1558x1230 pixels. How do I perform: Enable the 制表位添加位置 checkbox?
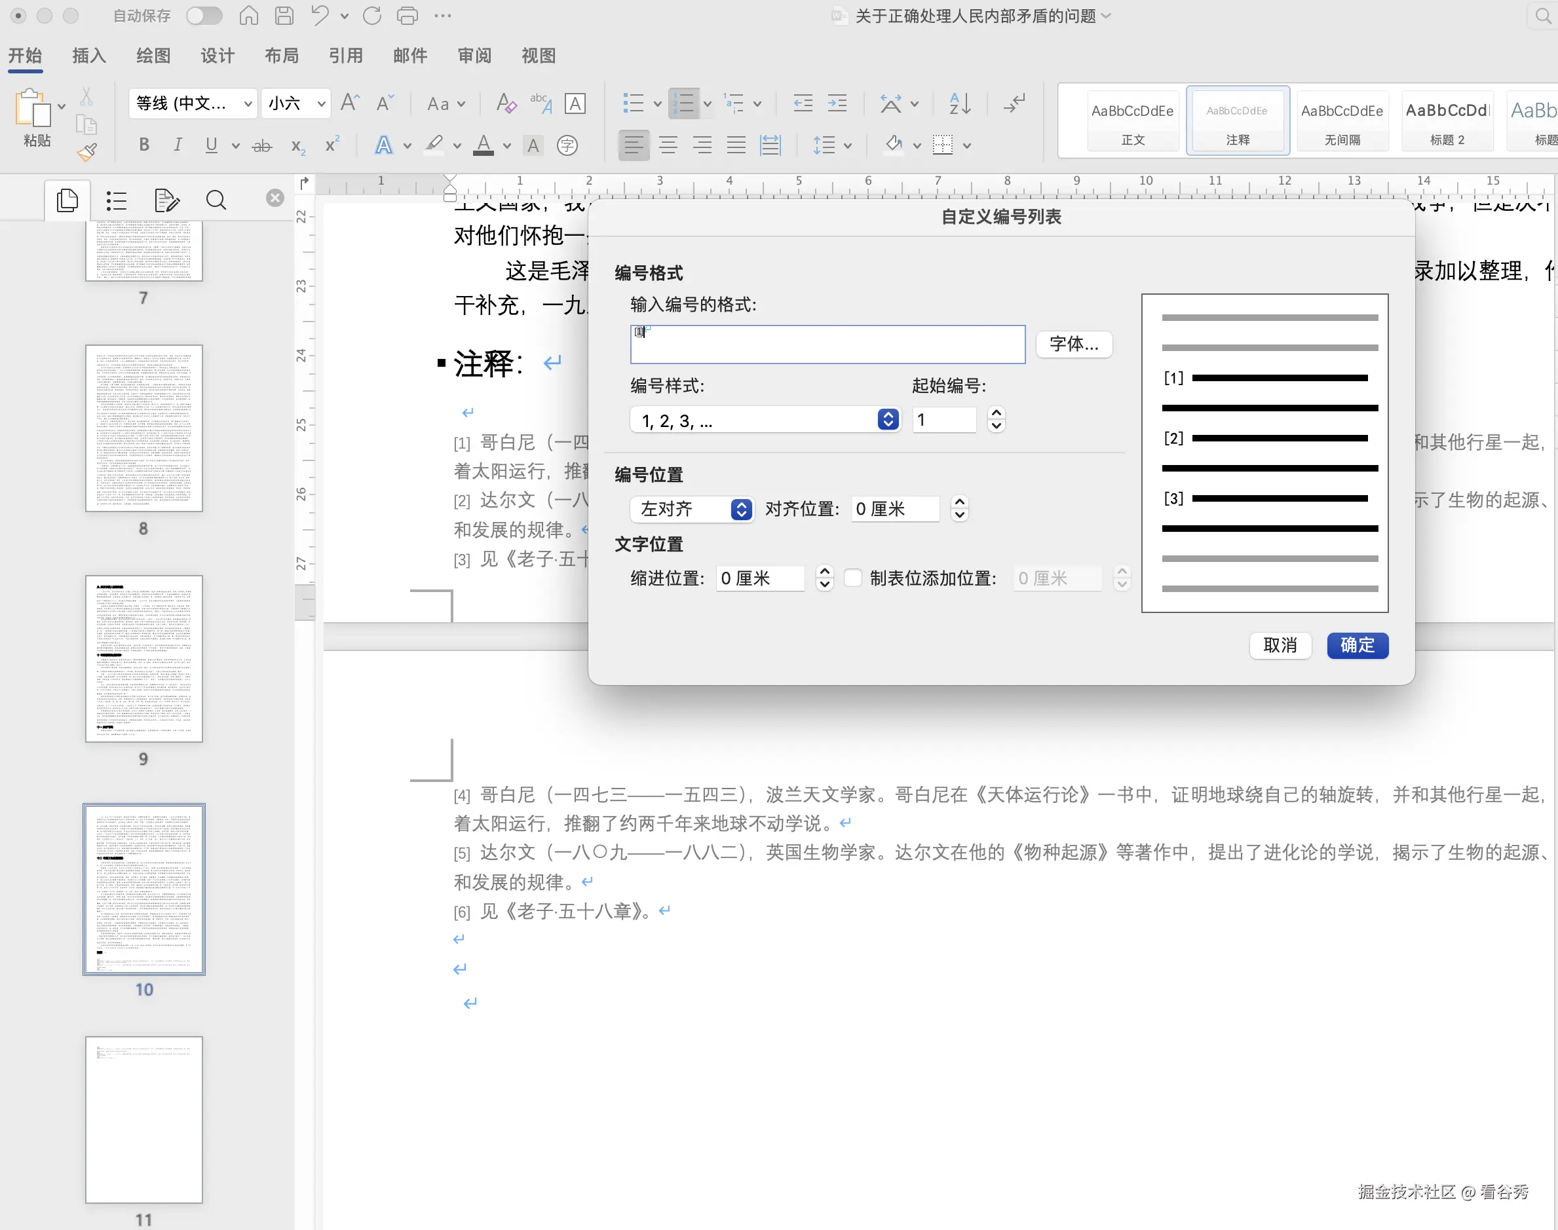pyautogui.click(x=854, y=578)
